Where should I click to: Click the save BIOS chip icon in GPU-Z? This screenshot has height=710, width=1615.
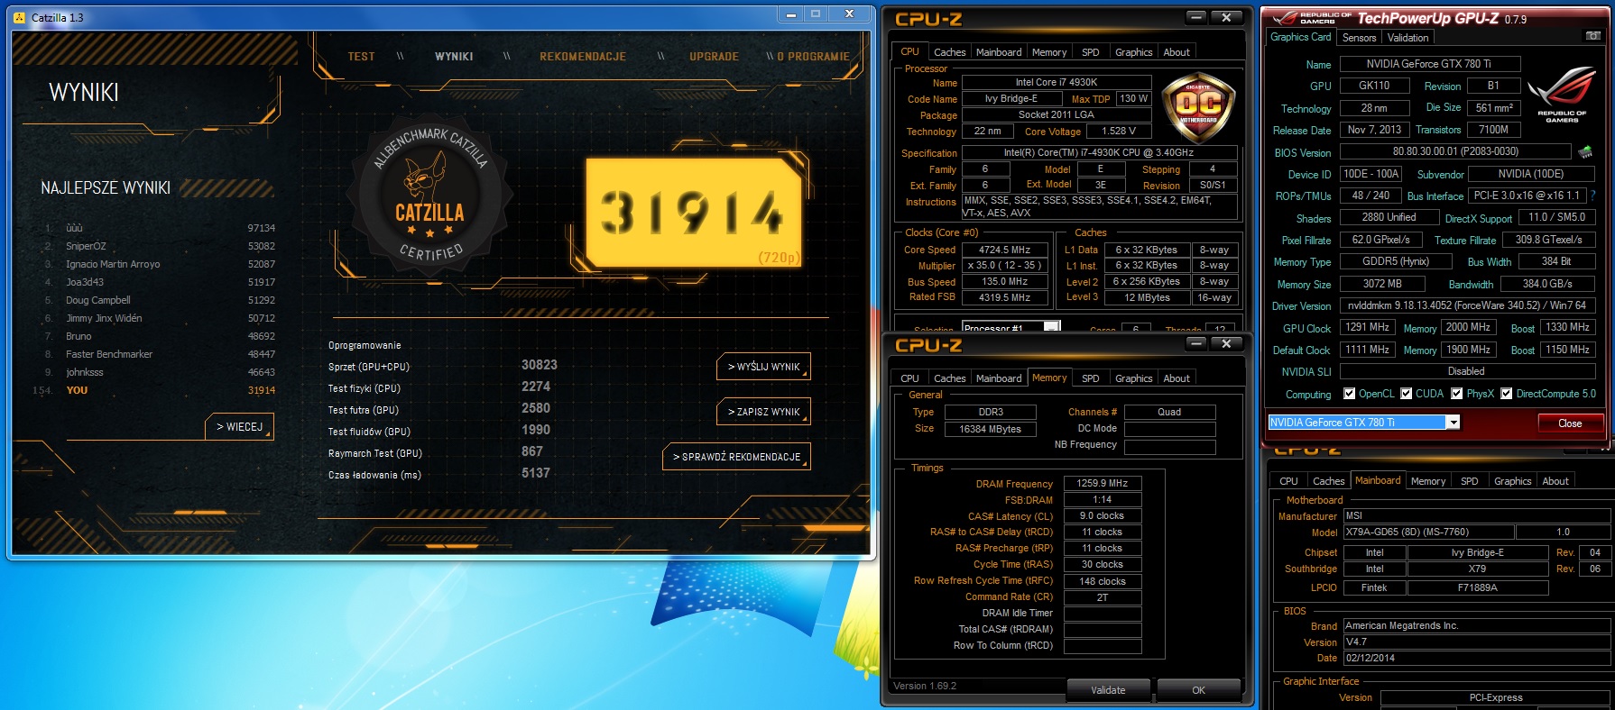coord(1585,151)
